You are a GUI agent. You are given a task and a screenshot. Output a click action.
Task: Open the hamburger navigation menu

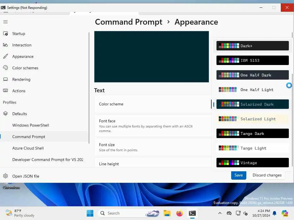5,22
